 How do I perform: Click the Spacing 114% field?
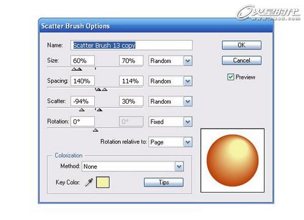[x=131, y=81]
